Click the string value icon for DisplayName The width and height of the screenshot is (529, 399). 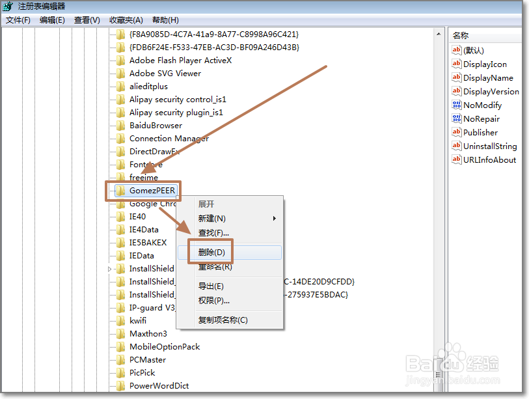pos(457,77)
